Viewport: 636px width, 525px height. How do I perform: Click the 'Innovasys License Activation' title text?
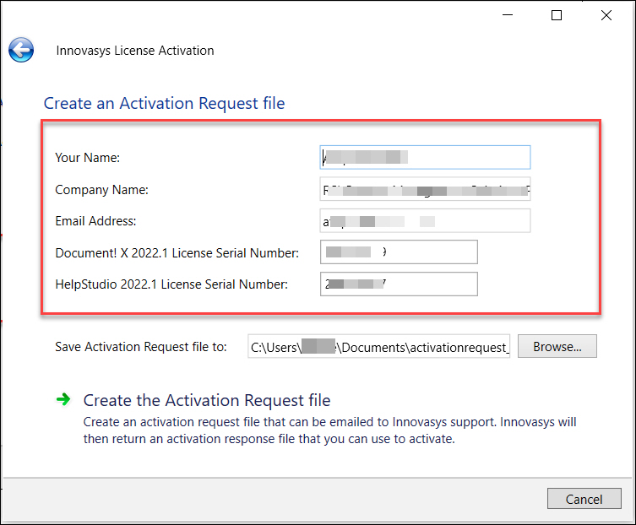135,51
